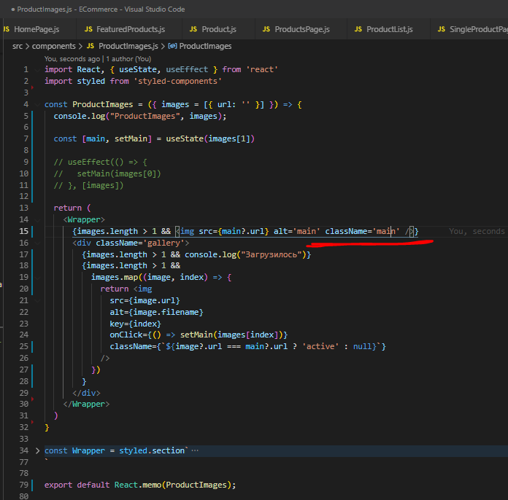The width and height of the screenshot is (508, 500).
Task: Switch to the Product.js editor tab
Action: (218, 29)
